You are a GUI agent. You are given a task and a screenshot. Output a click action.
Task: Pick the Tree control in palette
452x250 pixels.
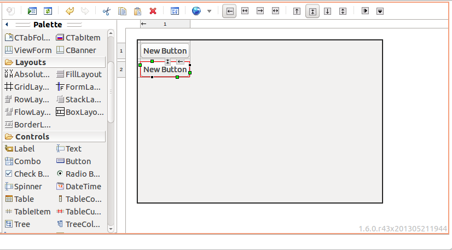pyautogui.click(x=18, y=224)
